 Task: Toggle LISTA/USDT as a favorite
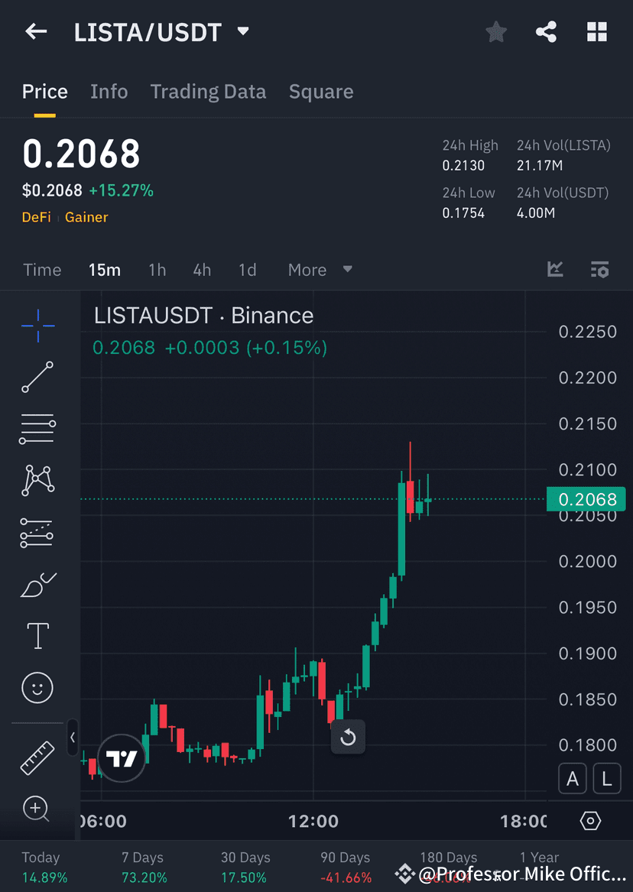[495, 31]
